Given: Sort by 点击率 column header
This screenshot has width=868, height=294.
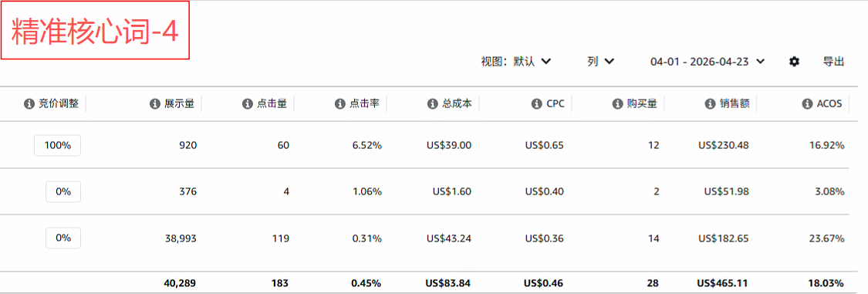Looking at the screenshot, I should coord(364,103).
